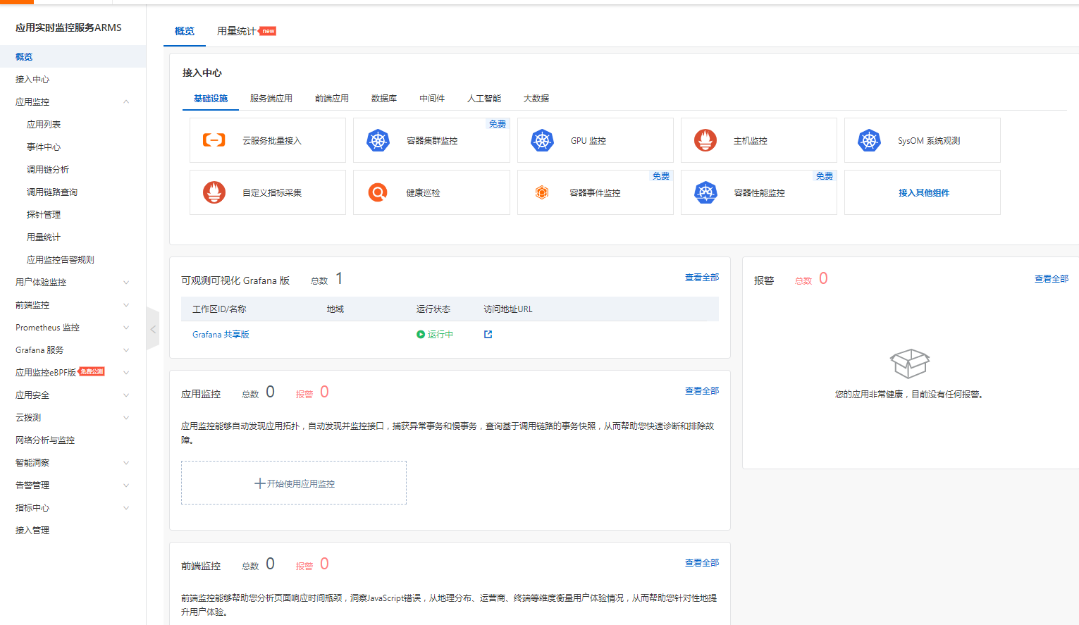Image resolution: width=1079 pixels, height=625 pixels.
Task: Expand 用户体验监控 sidebar group
Action: 126,283
